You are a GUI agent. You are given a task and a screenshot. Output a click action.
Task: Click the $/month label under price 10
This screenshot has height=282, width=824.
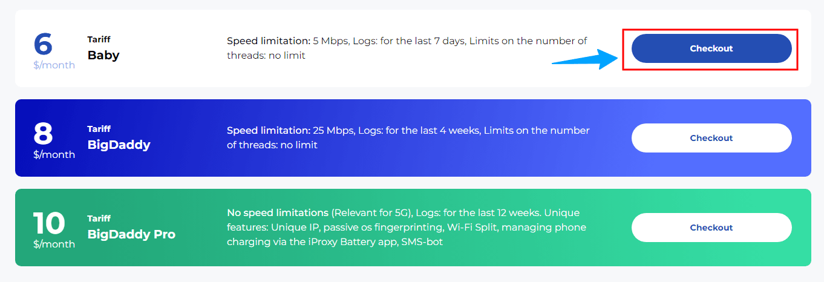click(x=54, y=244)
